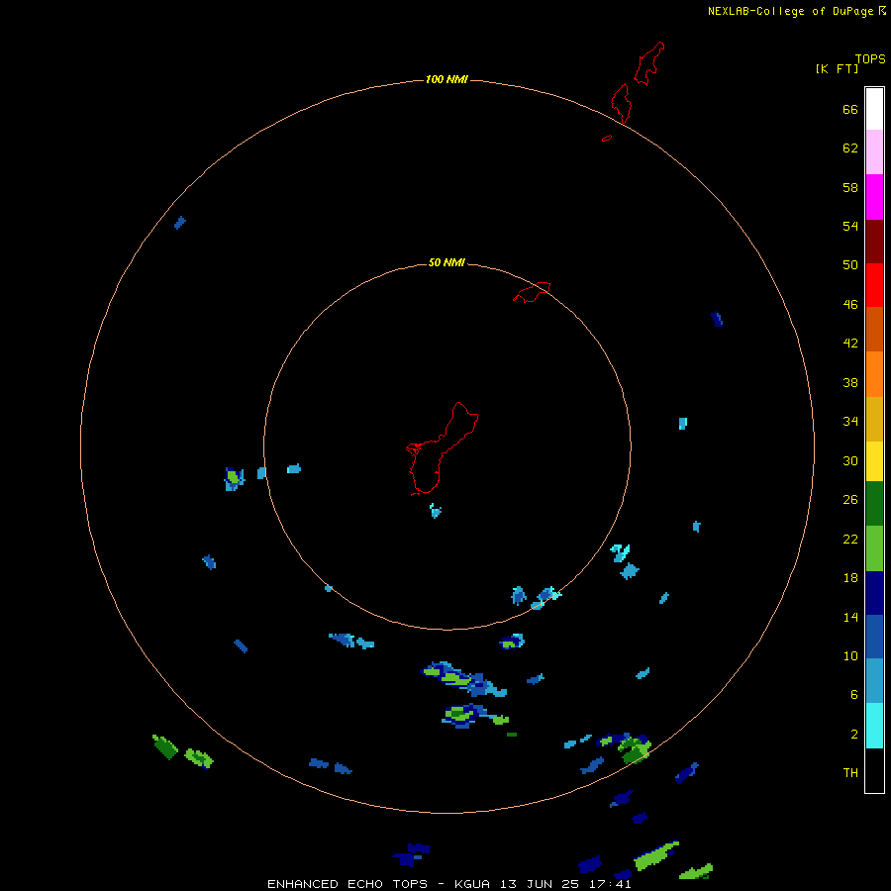Click the cyan 10 kft legend swatch
The height and width of the screenshot is (891, 891).
874,726
